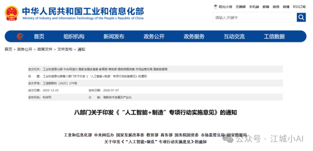Click the 成文日期 value 2025-12-25

[51, 90]
